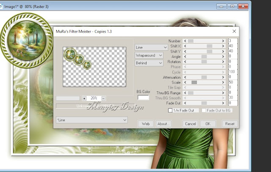Viewport: 271px width, 172px height.
Task: Increase Shift Y with right arrow
Action: click(223, 51)
